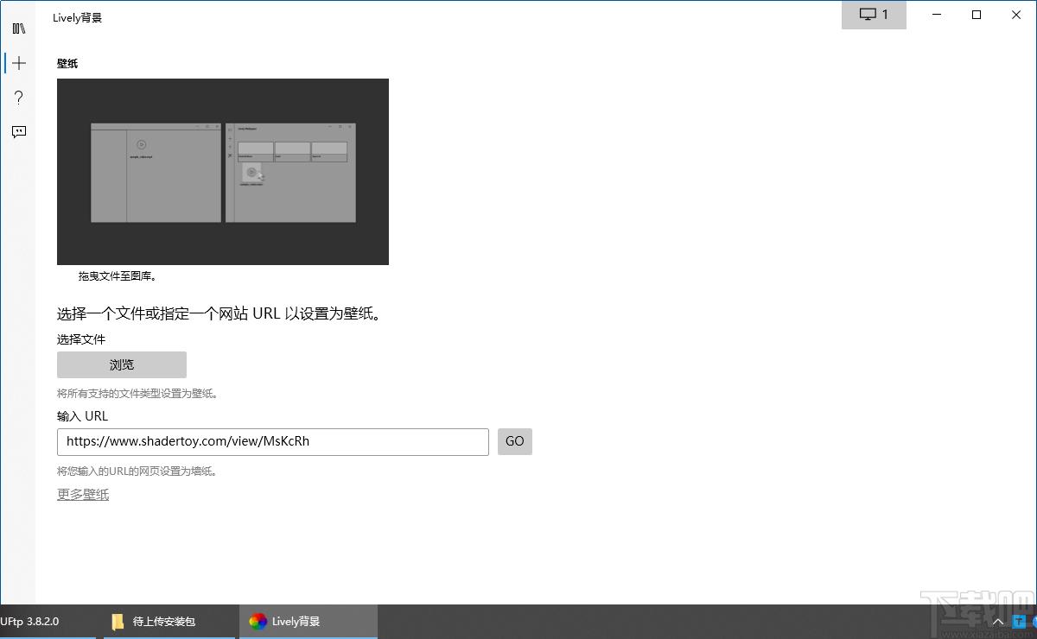Show hidden system tray icons chevron
Screen dimensions: 1037x639
[998, 622]
